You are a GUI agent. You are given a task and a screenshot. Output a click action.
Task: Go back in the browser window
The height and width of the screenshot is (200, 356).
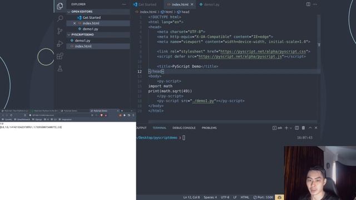(3, 115)
